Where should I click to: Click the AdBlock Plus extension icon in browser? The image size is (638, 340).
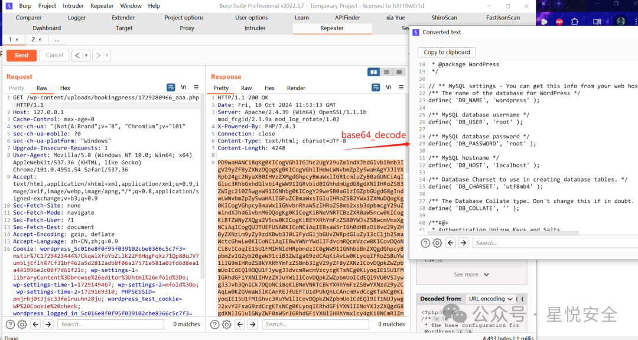tap(559, 21)
